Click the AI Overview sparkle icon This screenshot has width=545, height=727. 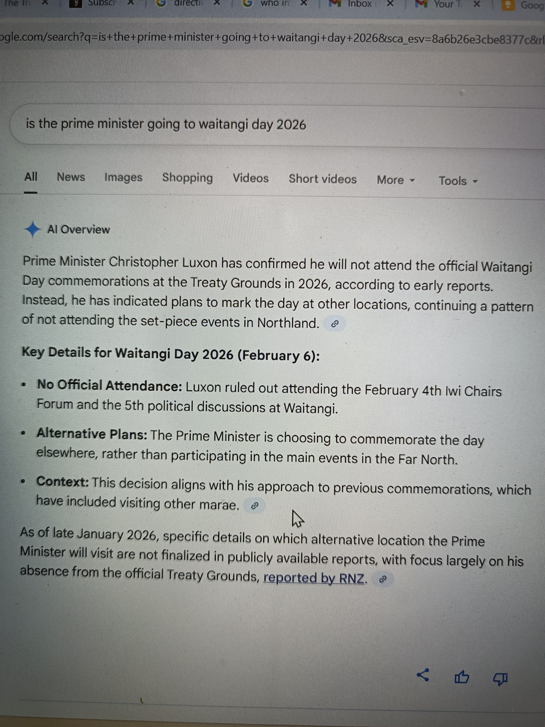tap(32, 229)
